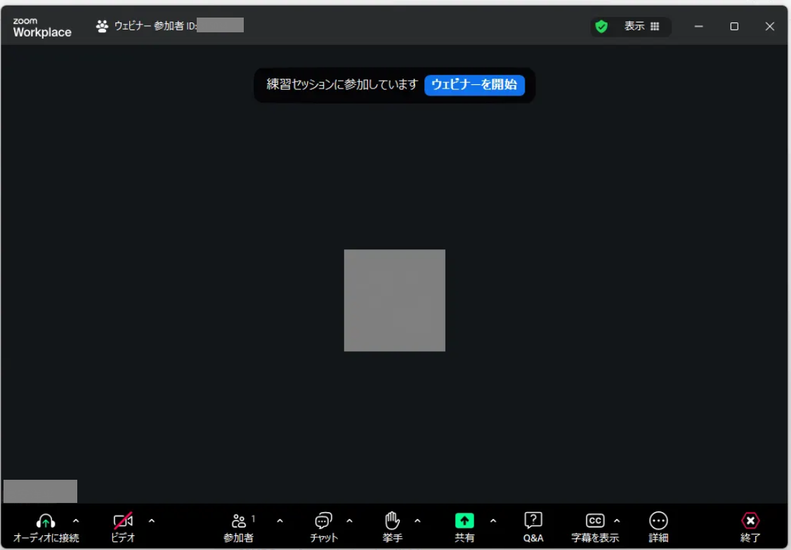
Task: Expand the share options arrow
Action: tap(493, 521)
